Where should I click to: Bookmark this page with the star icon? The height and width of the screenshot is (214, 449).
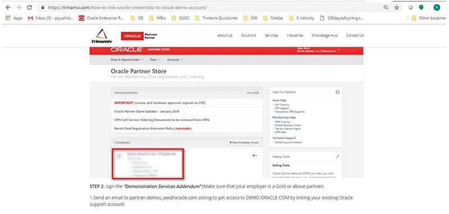coord(397,8)
